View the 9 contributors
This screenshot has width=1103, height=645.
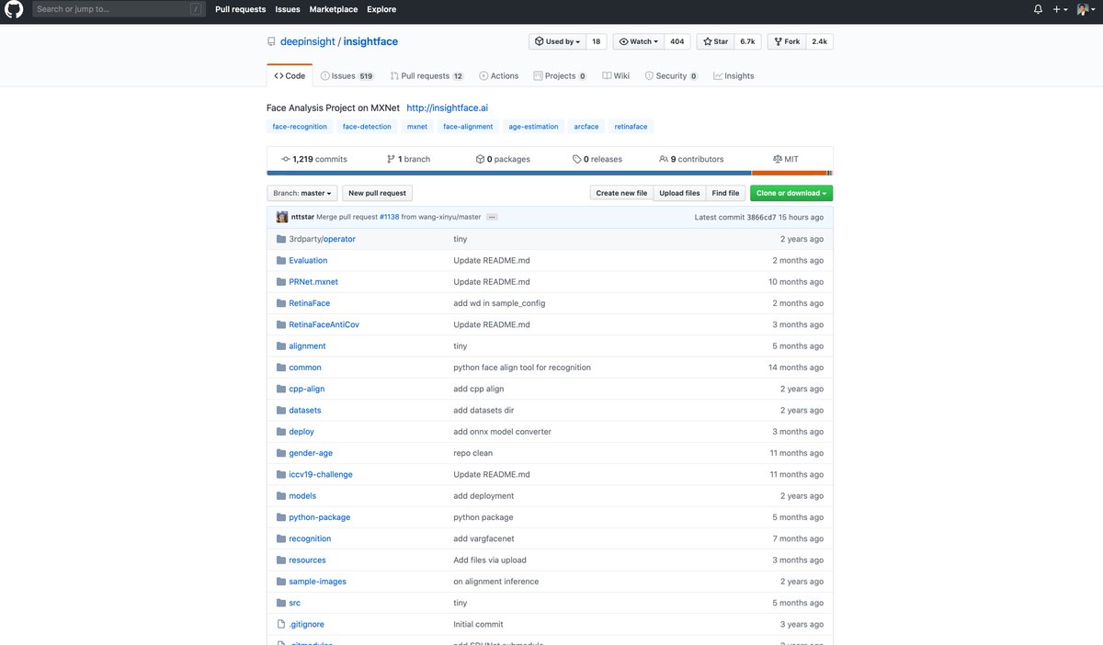[x=691, y=159]
